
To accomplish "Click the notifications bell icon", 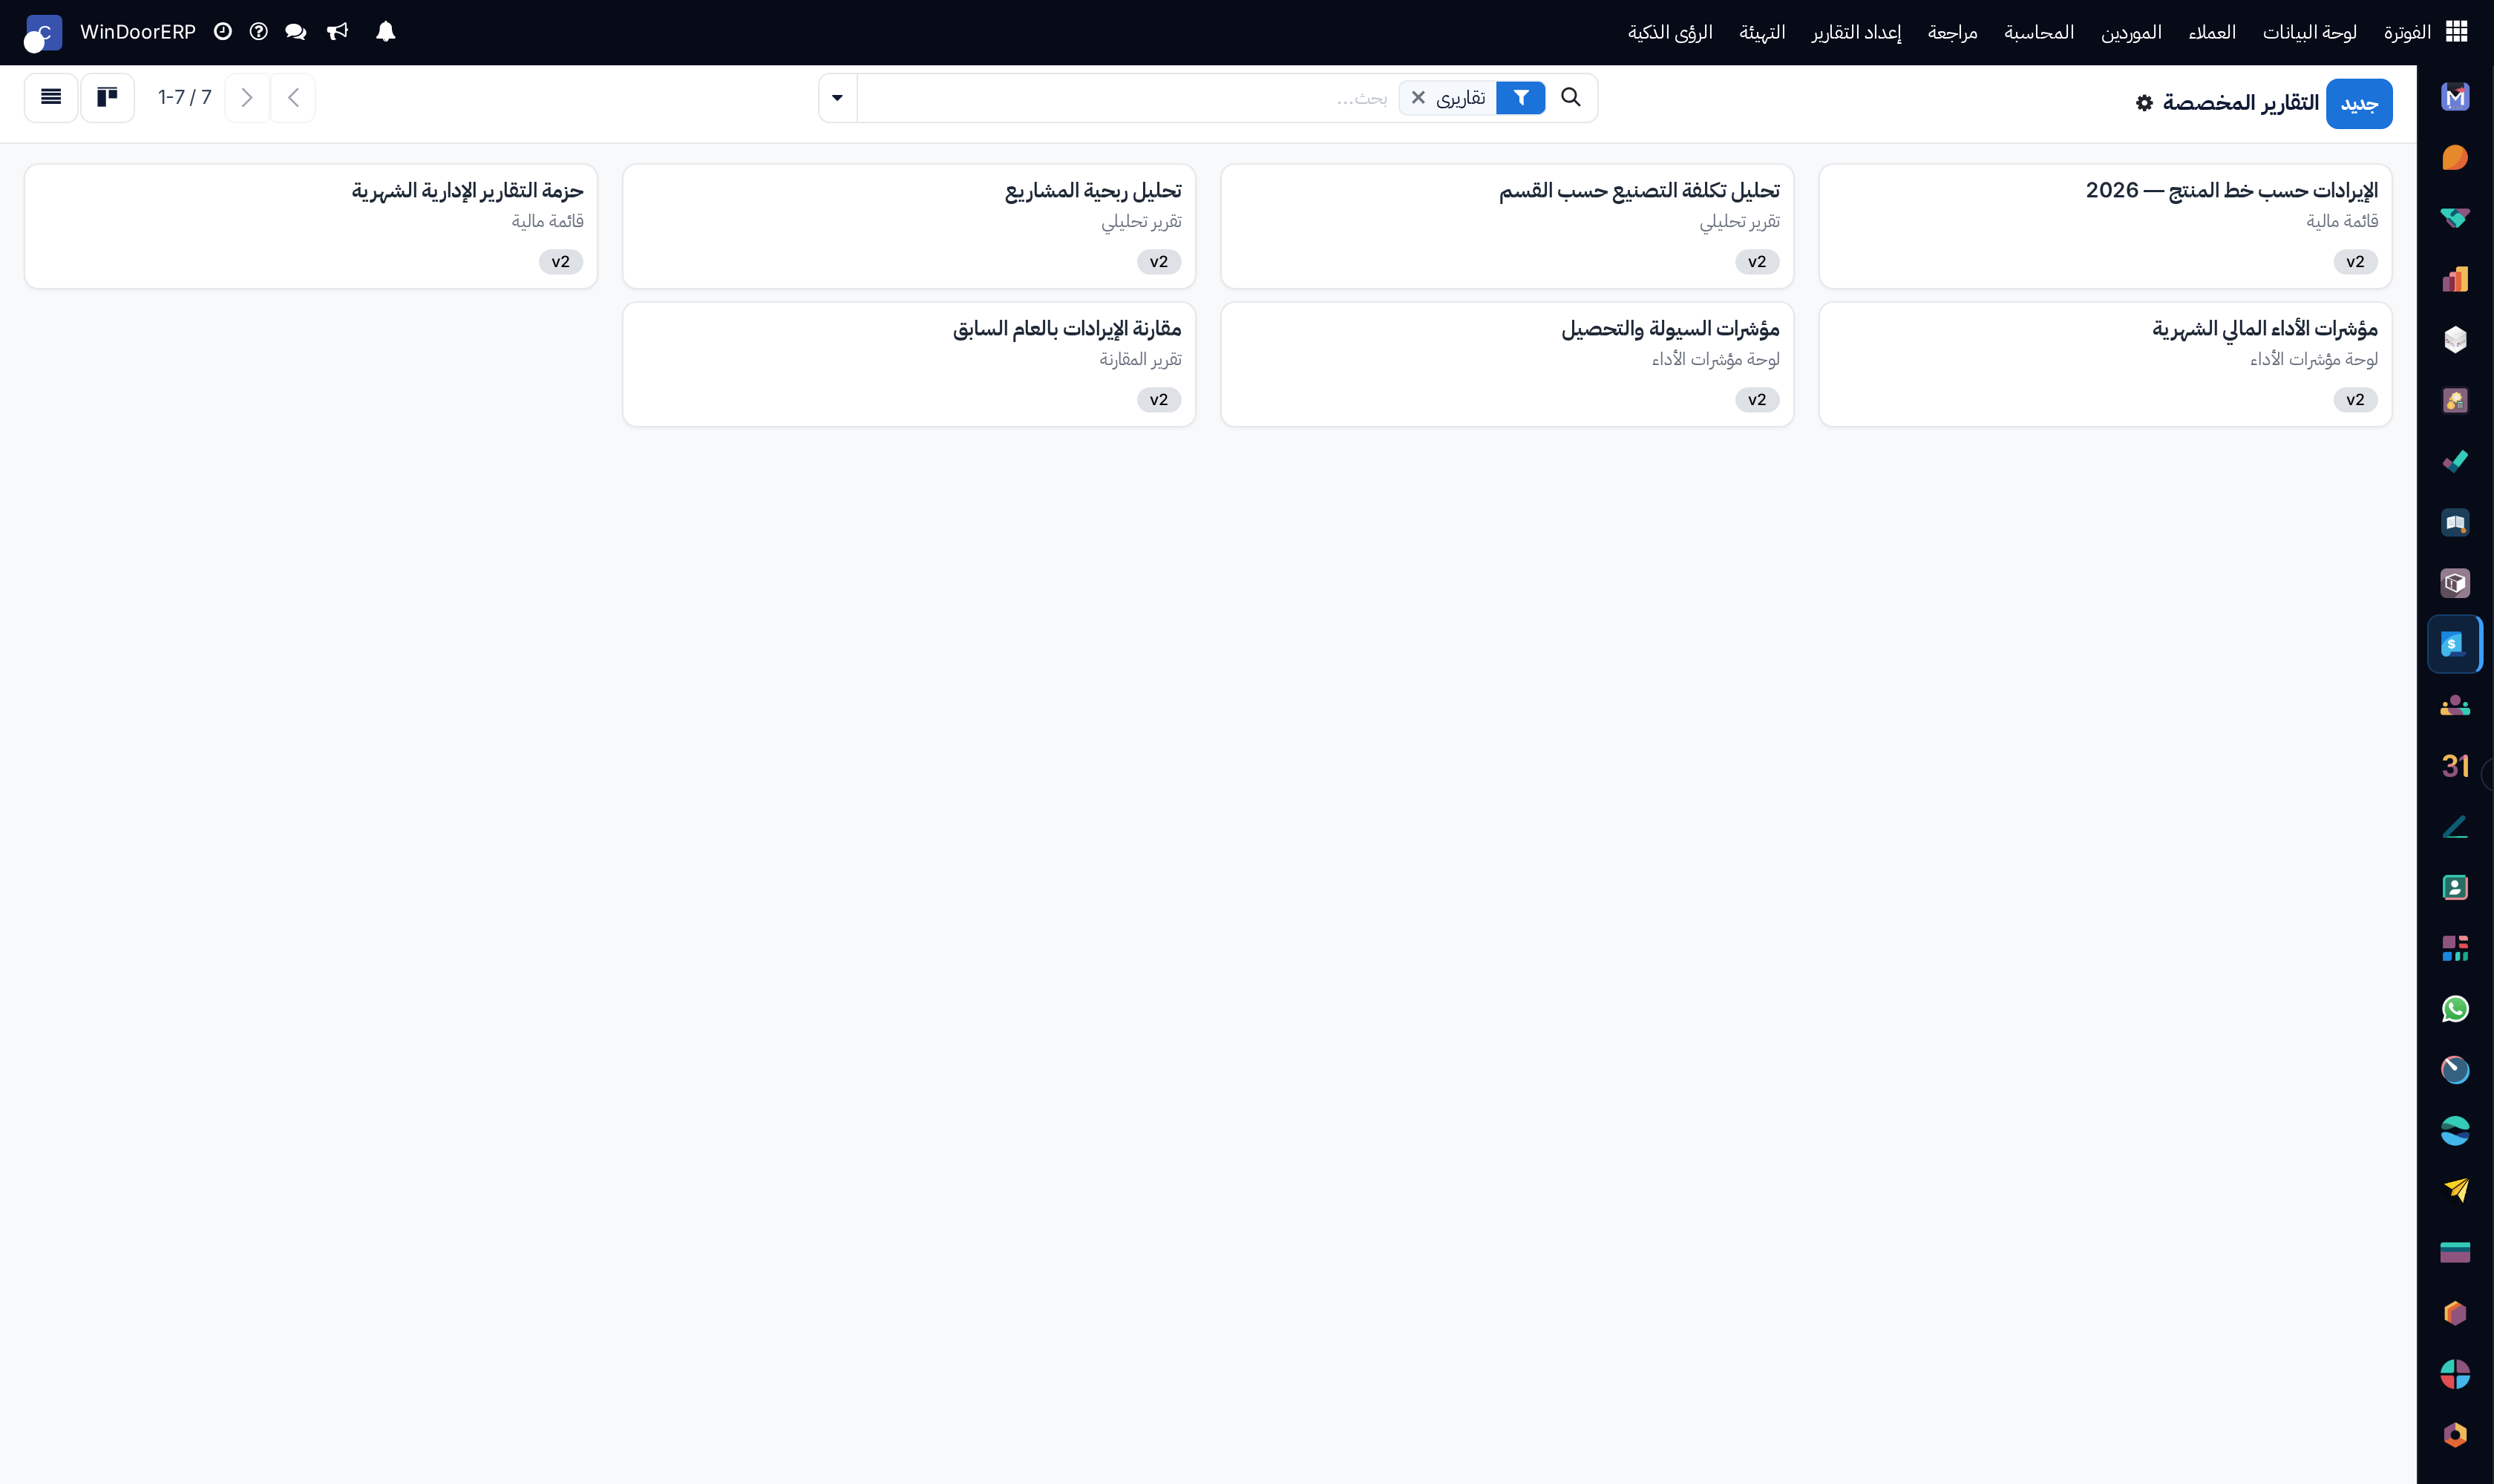I will [385, 32].
